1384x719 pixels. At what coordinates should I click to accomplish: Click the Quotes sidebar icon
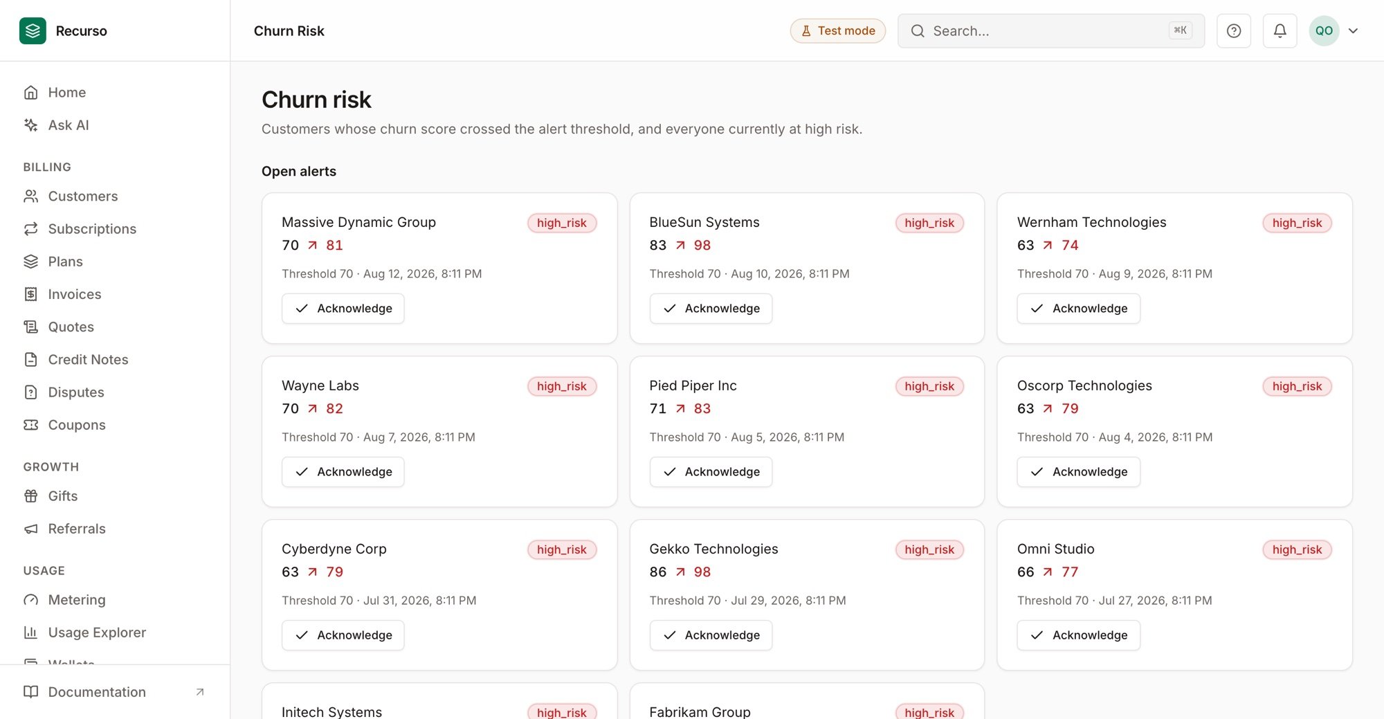[30, 327]
